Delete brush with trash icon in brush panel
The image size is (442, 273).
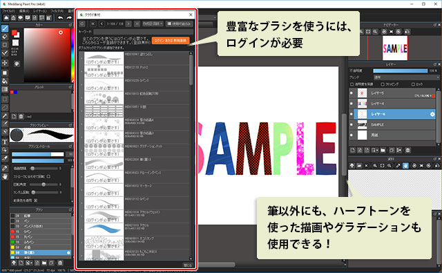60,263
